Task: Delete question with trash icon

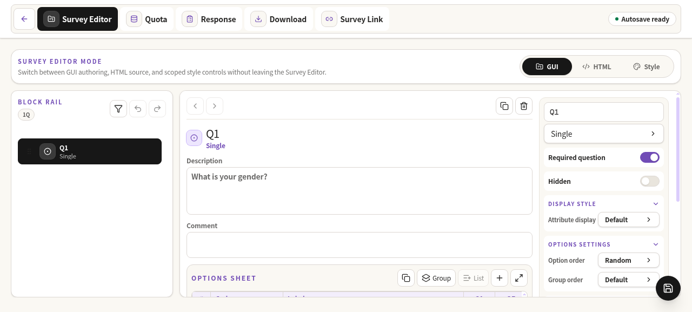Action: pos(524,106)
